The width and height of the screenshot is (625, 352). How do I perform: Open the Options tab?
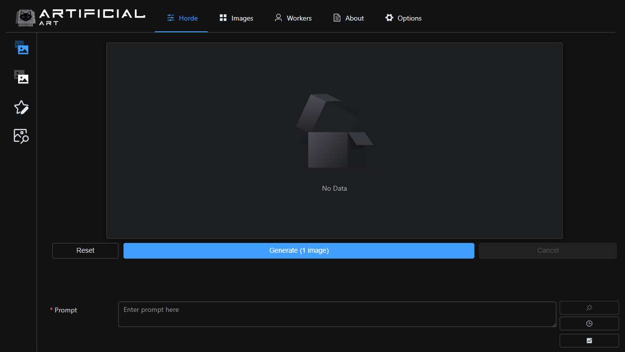pyautogui.click(x=403, y=18)
